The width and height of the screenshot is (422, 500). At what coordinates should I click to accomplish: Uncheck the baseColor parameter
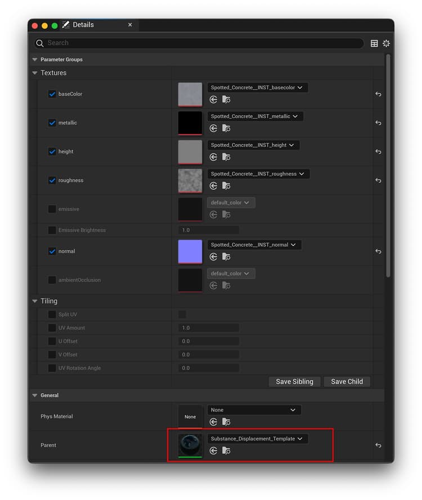click(x=52, y=94)
